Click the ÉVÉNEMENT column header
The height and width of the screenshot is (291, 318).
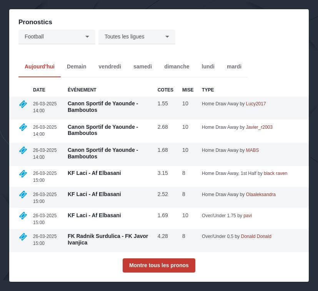[x=82, y=90]
